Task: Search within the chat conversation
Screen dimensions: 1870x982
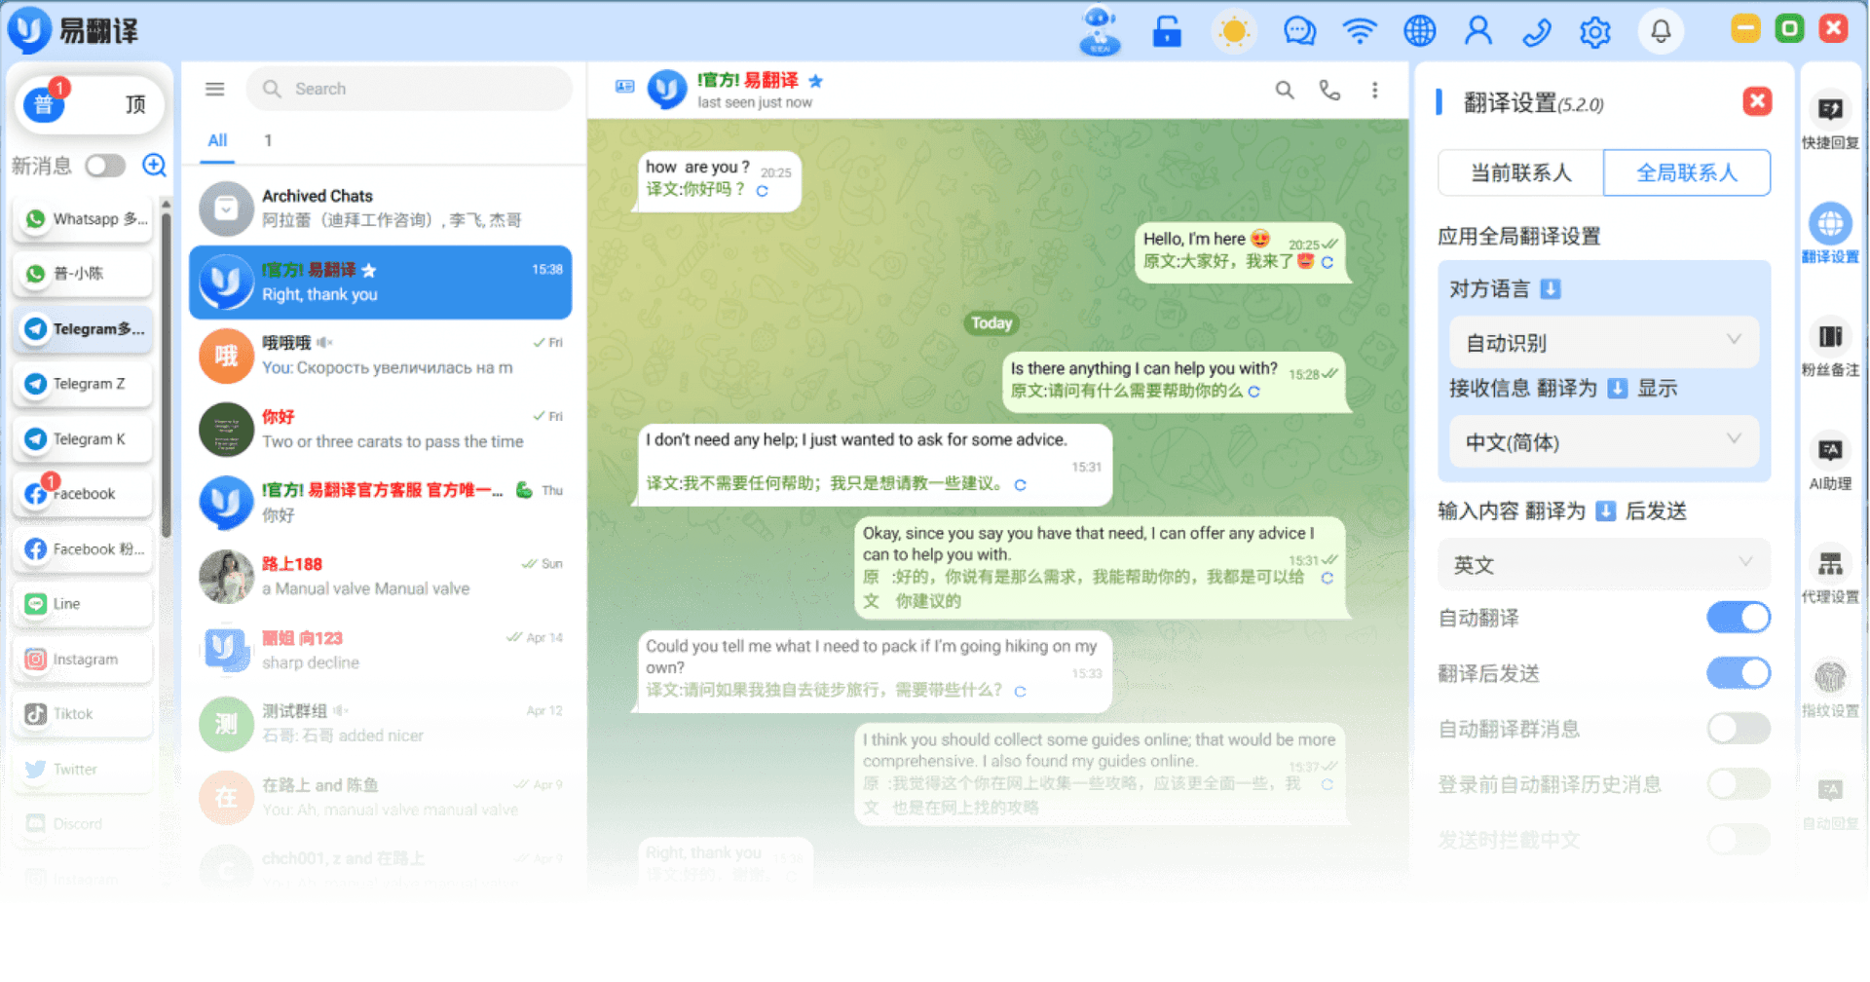Action: pos(1285,90)
